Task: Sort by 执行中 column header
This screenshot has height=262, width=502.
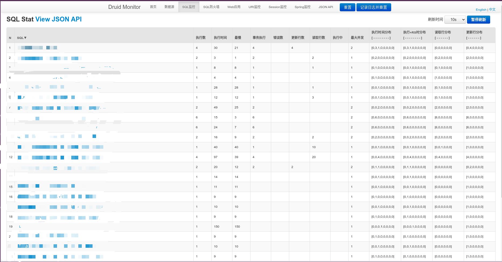Action: [x=338, y=38]
